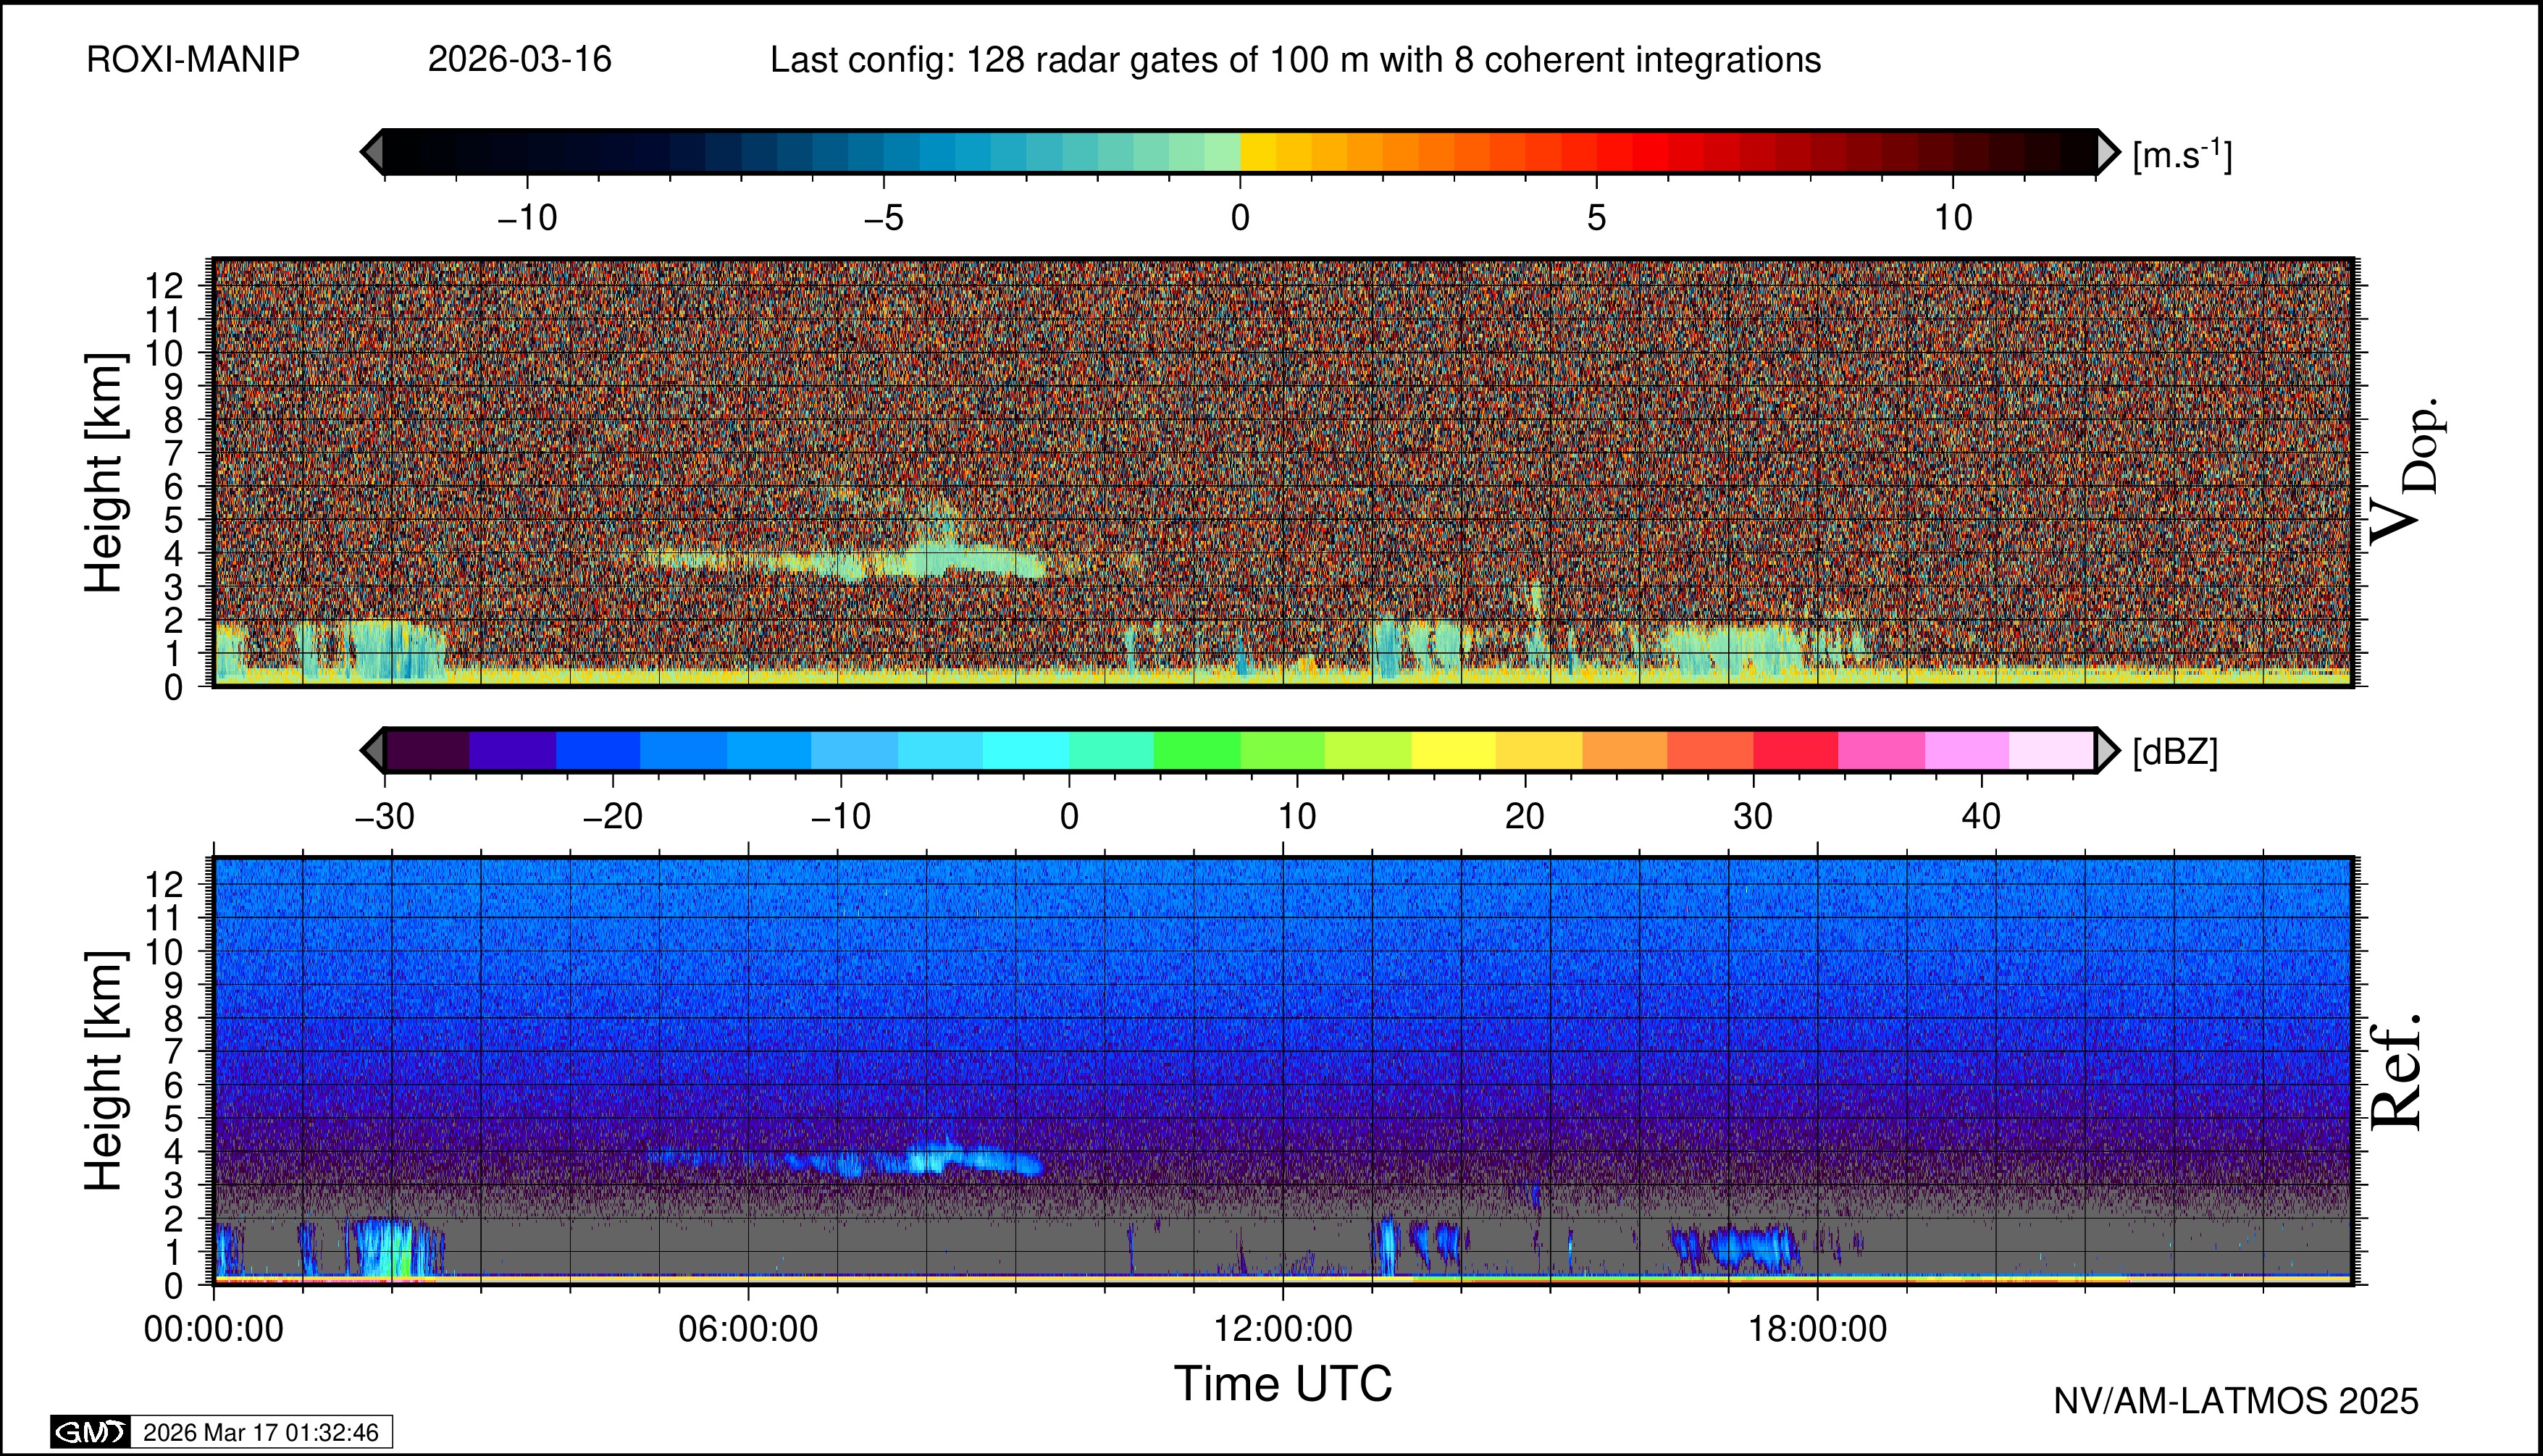Click the pale pink swatch above 40 dBZ
The height and width of the screenshot is (1456, 2543).
[x=2050, y=750]
